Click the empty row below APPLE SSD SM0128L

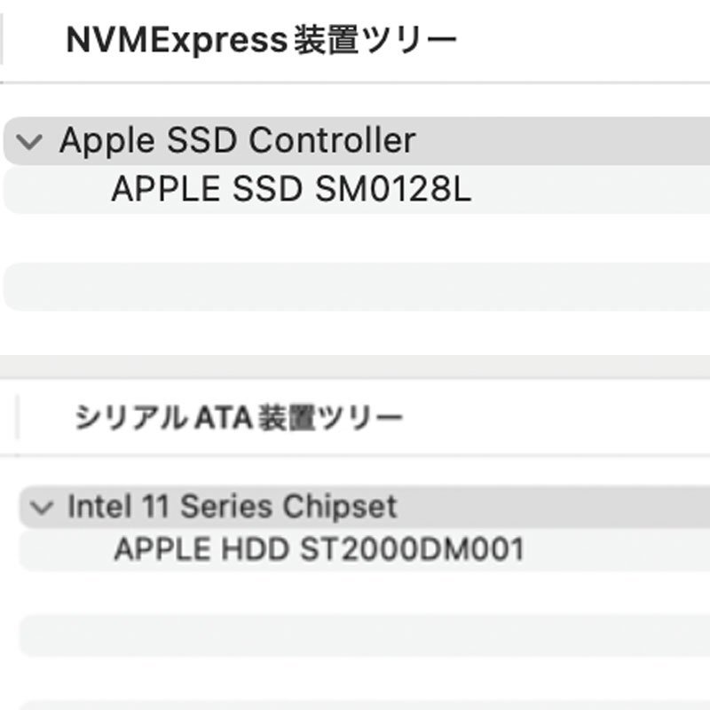(355, 287)
